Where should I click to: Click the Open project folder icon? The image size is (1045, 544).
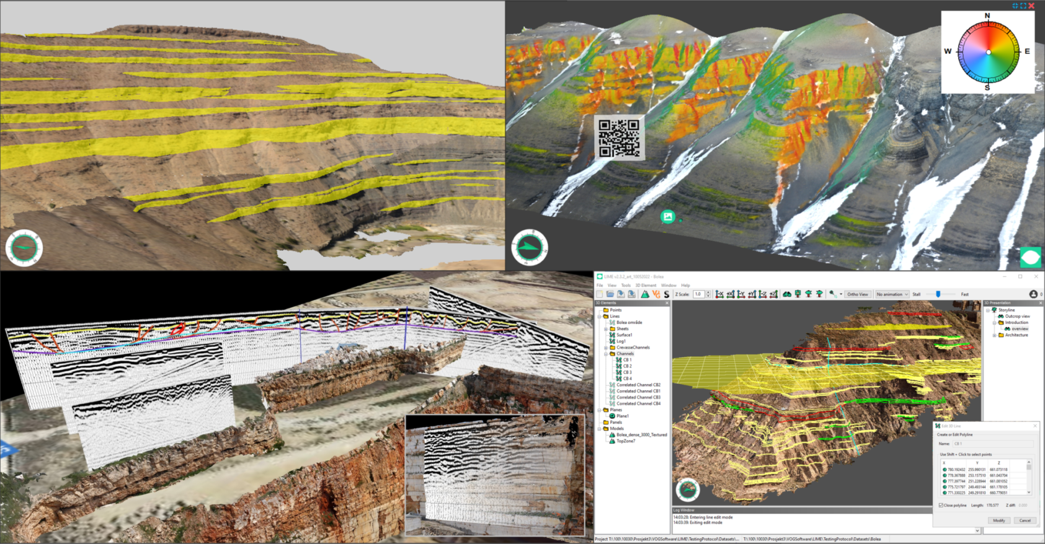click(610, 294)
